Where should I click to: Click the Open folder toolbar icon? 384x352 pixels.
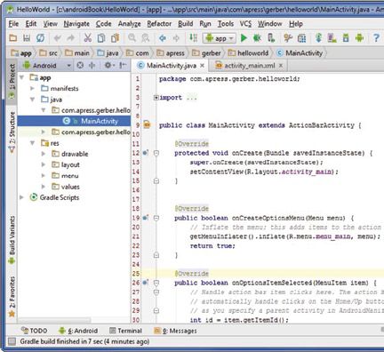coord(13,38)
